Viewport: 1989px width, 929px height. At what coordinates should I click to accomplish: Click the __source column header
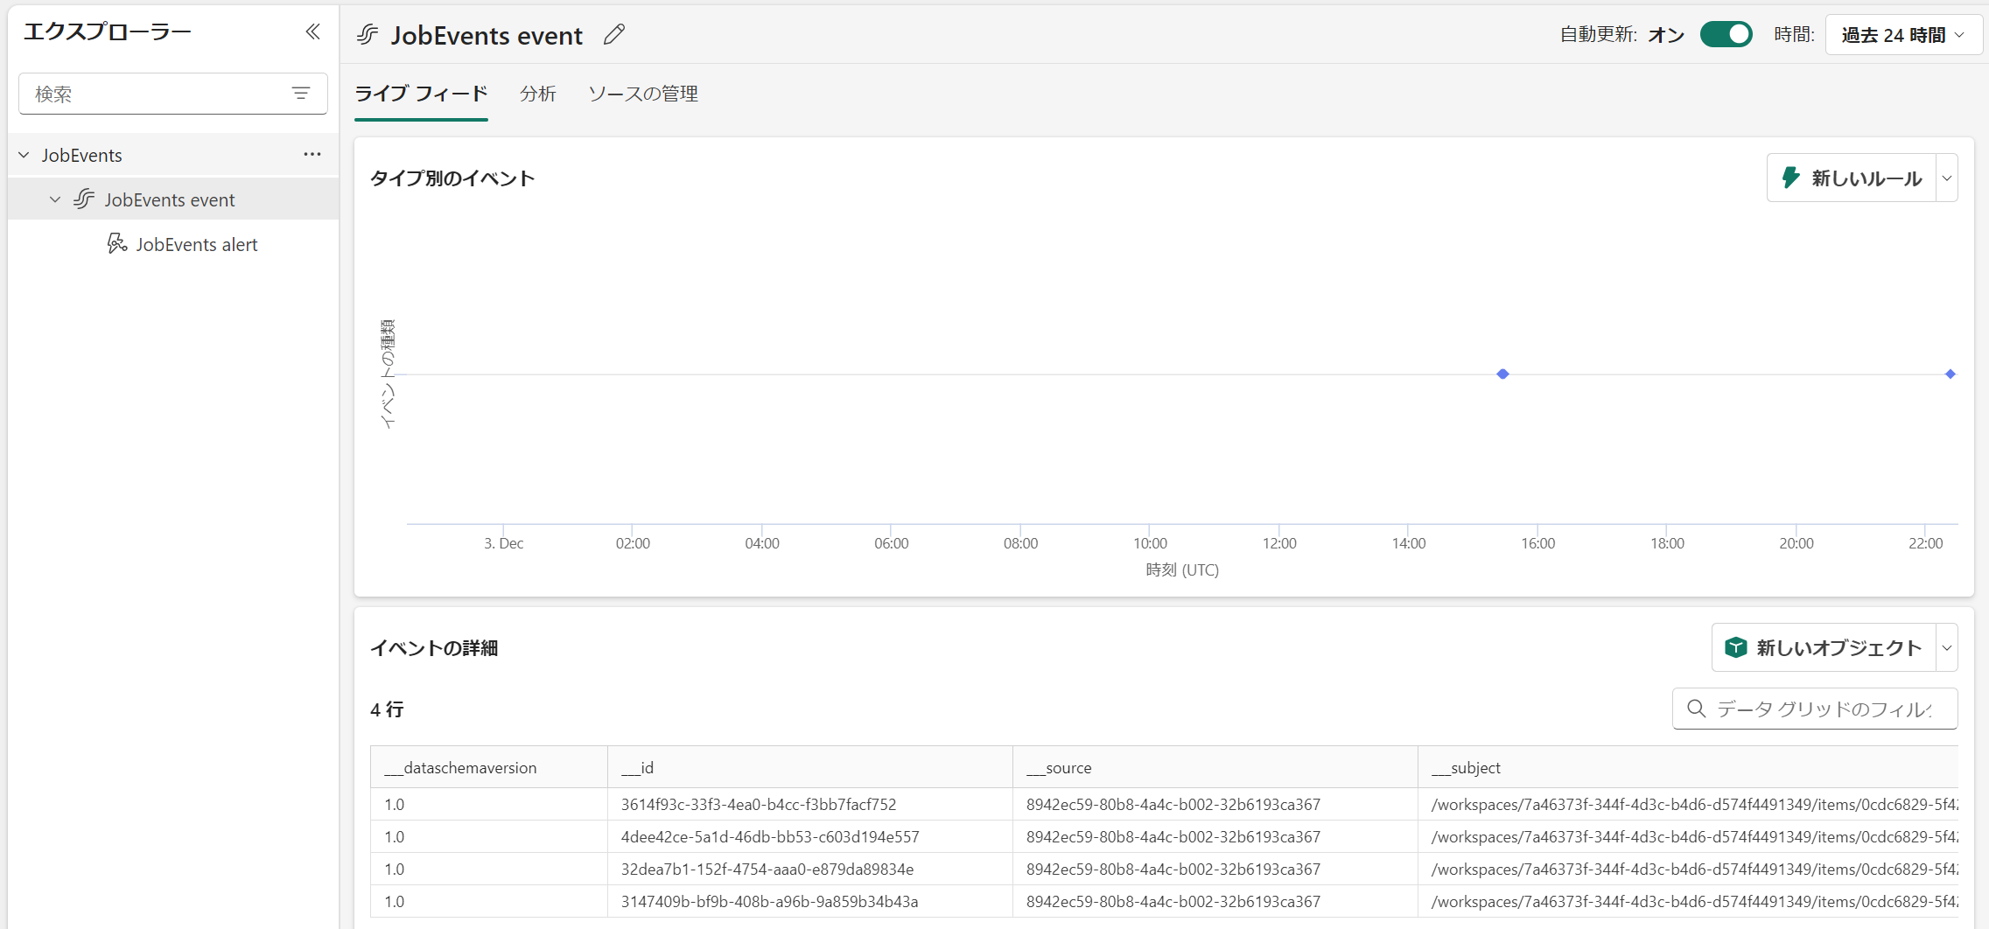click(x=1215, y=767)
